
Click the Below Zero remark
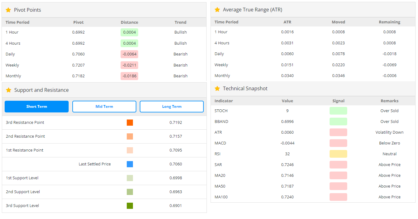coord(389,143)
